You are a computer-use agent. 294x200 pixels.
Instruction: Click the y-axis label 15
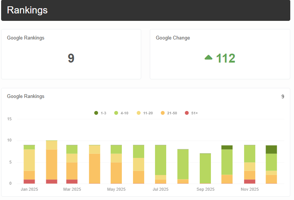click(9, 119)
